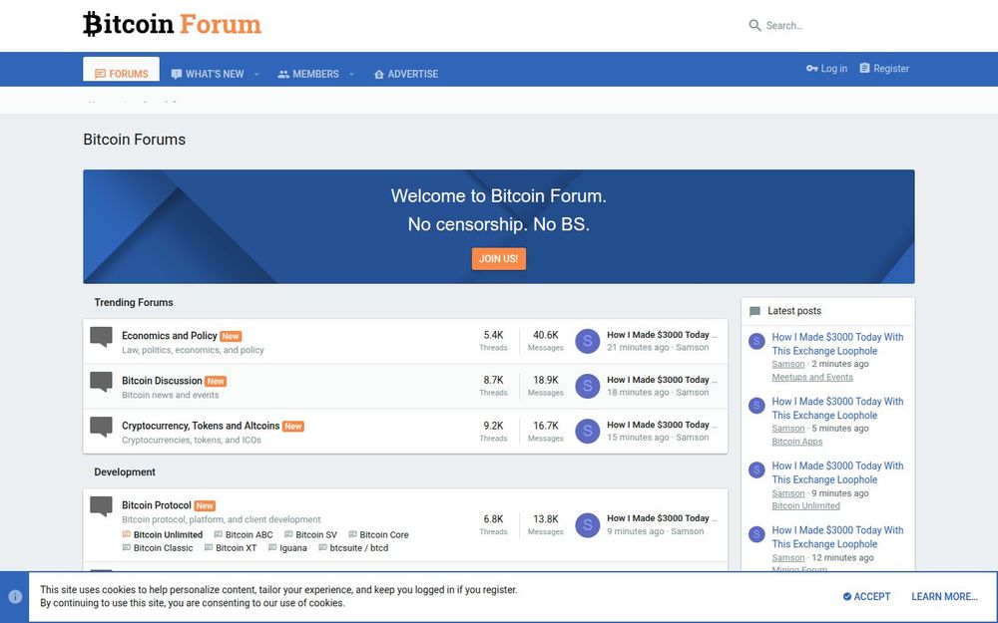The width and height of the screenshot is (998, 623).
Task: Click the Bitcoin XT subforum icon
Action: point(209,548)
